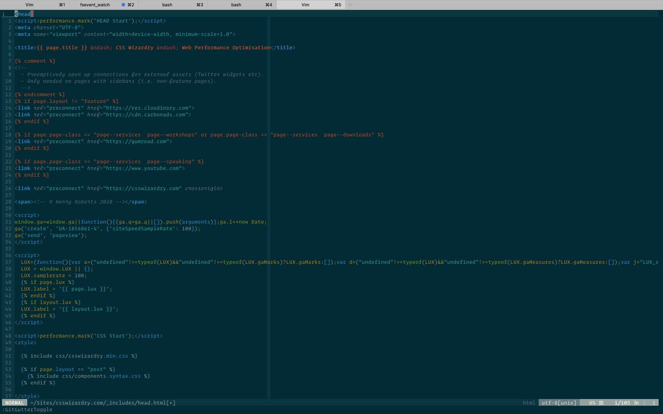
Task: Click the res.cloudinary.com preconnect link line
Action: (104, 108)
